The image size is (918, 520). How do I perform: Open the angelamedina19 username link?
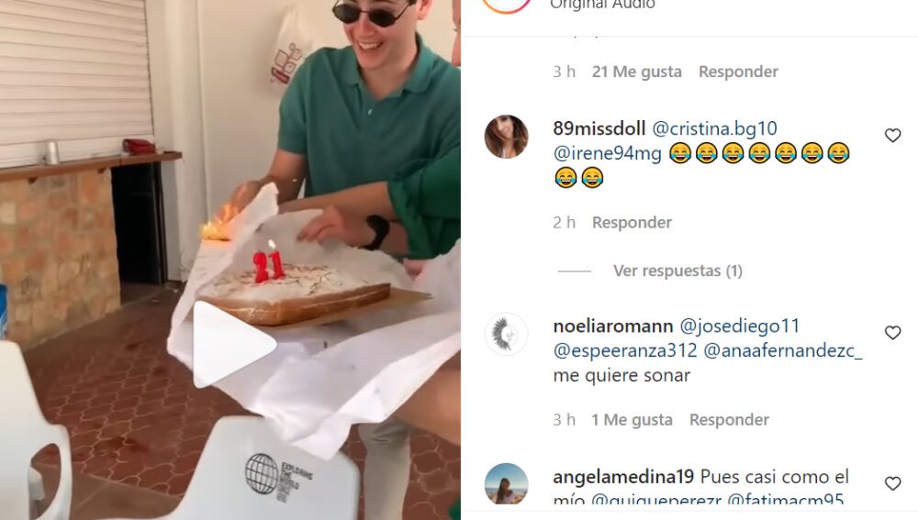[x=623, y=477]
